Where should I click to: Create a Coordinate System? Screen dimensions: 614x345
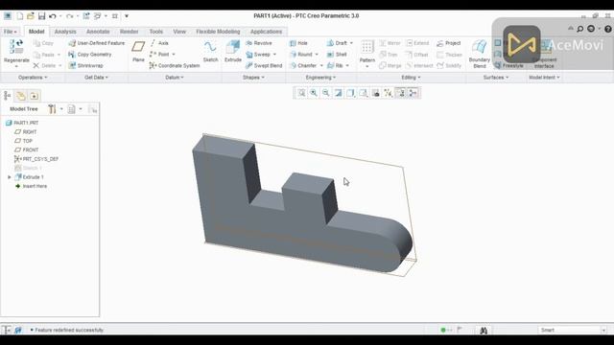click(x=175, y=66)
